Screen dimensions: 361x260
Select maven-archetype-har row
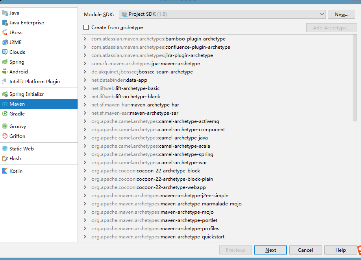[x=217, y=105]
